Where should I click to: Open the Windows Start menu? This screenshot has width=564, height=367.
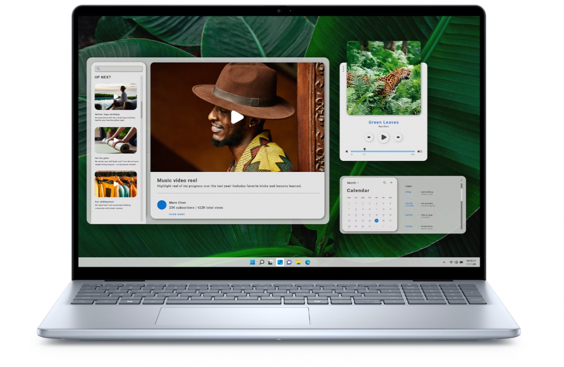[252, 262]
